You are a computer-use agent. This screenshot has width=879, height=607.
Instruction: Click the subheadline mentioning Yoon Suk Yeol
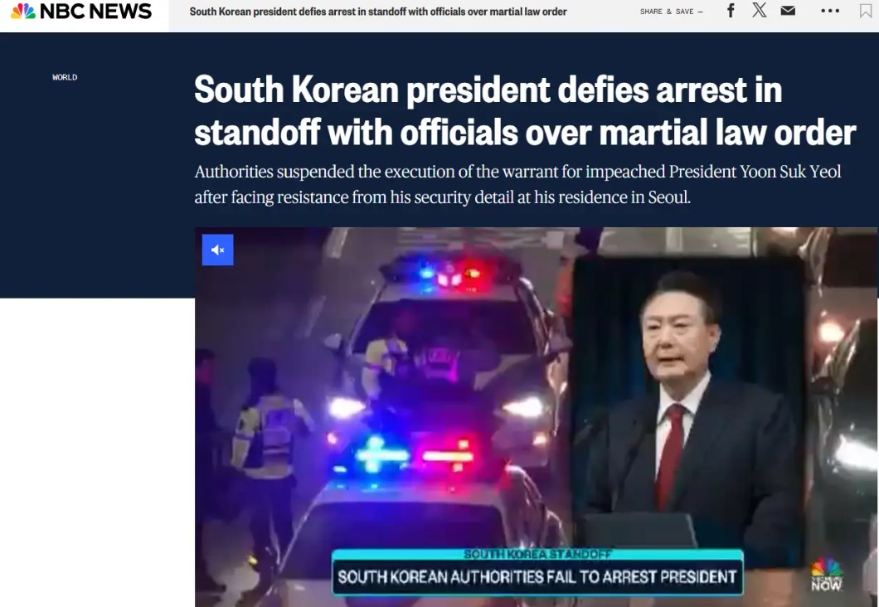coord(517,184)
